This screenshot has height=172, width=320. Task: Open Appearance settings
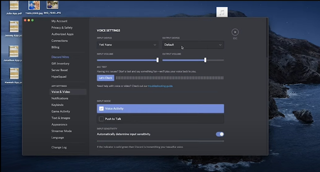pos(59,125)
